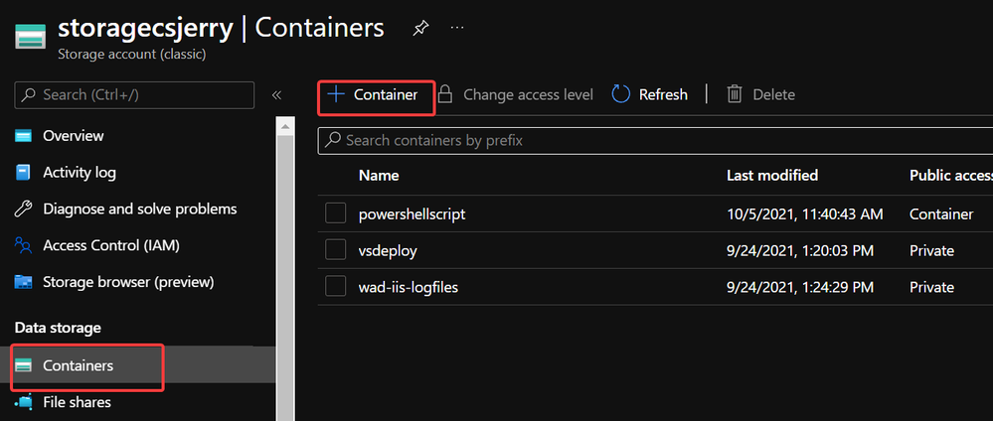Click the 9/24/2021, 1:24:29 PM timestamp
Viewport: 993px width, 421px height.
tap(800, 287)
